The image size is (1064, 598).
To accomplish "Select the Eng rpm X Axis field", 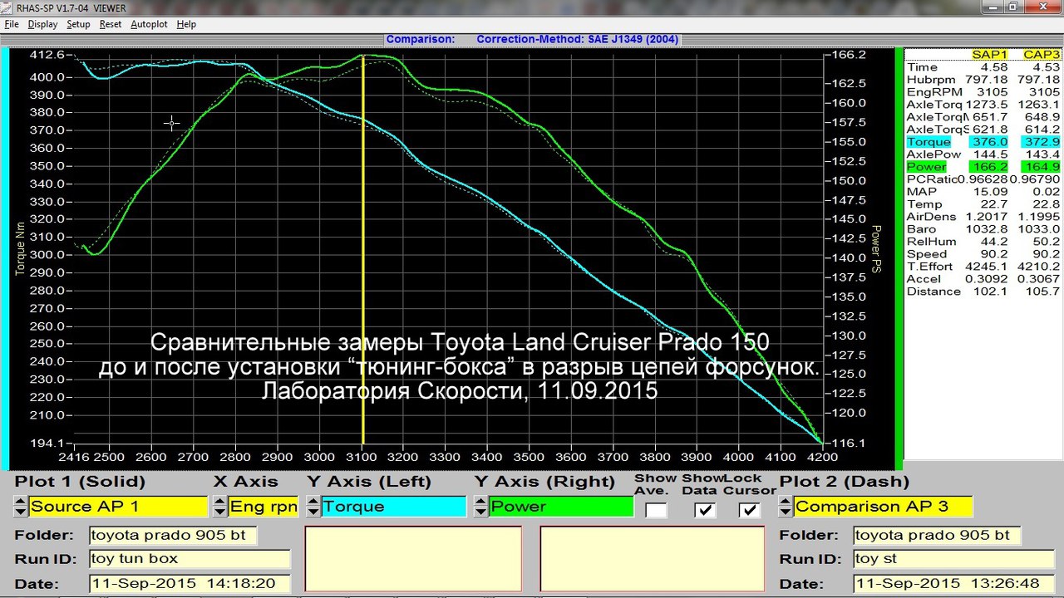I will coord(264,507).
